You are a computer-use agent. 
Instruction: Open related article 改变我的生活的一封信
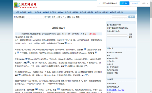click(115, 53)
